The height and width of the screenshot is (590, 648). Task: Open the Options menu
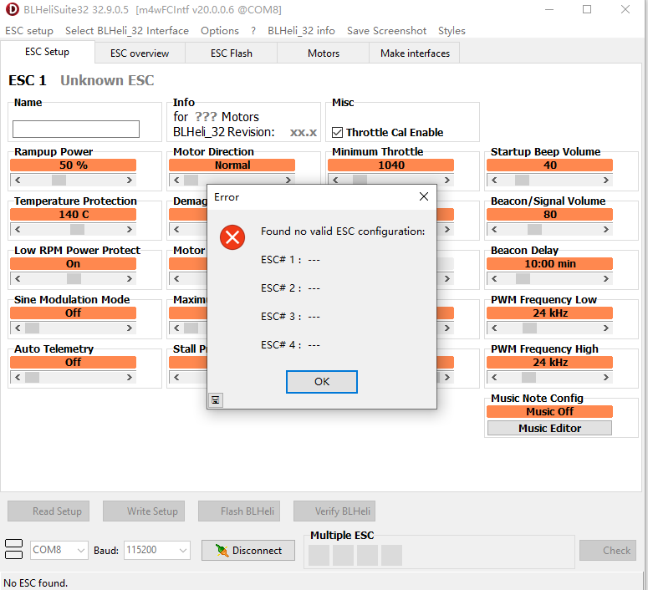coord(219,31)
